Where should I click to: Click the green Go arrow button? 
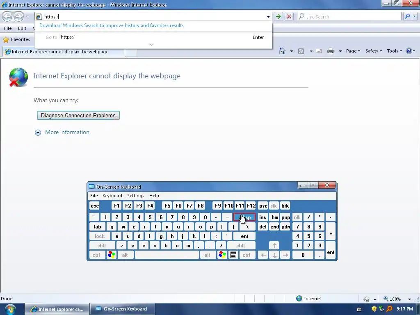pyautogui.click(x=278, y=16)
